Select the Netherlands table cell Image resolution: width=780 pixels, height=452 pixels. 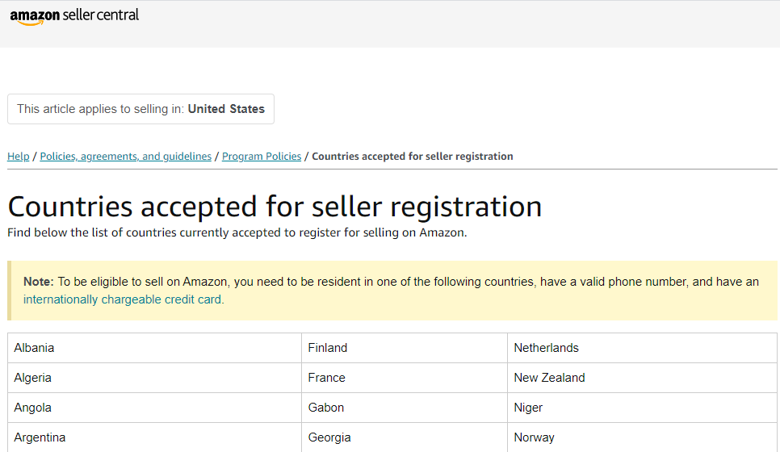tap(642, 348)
